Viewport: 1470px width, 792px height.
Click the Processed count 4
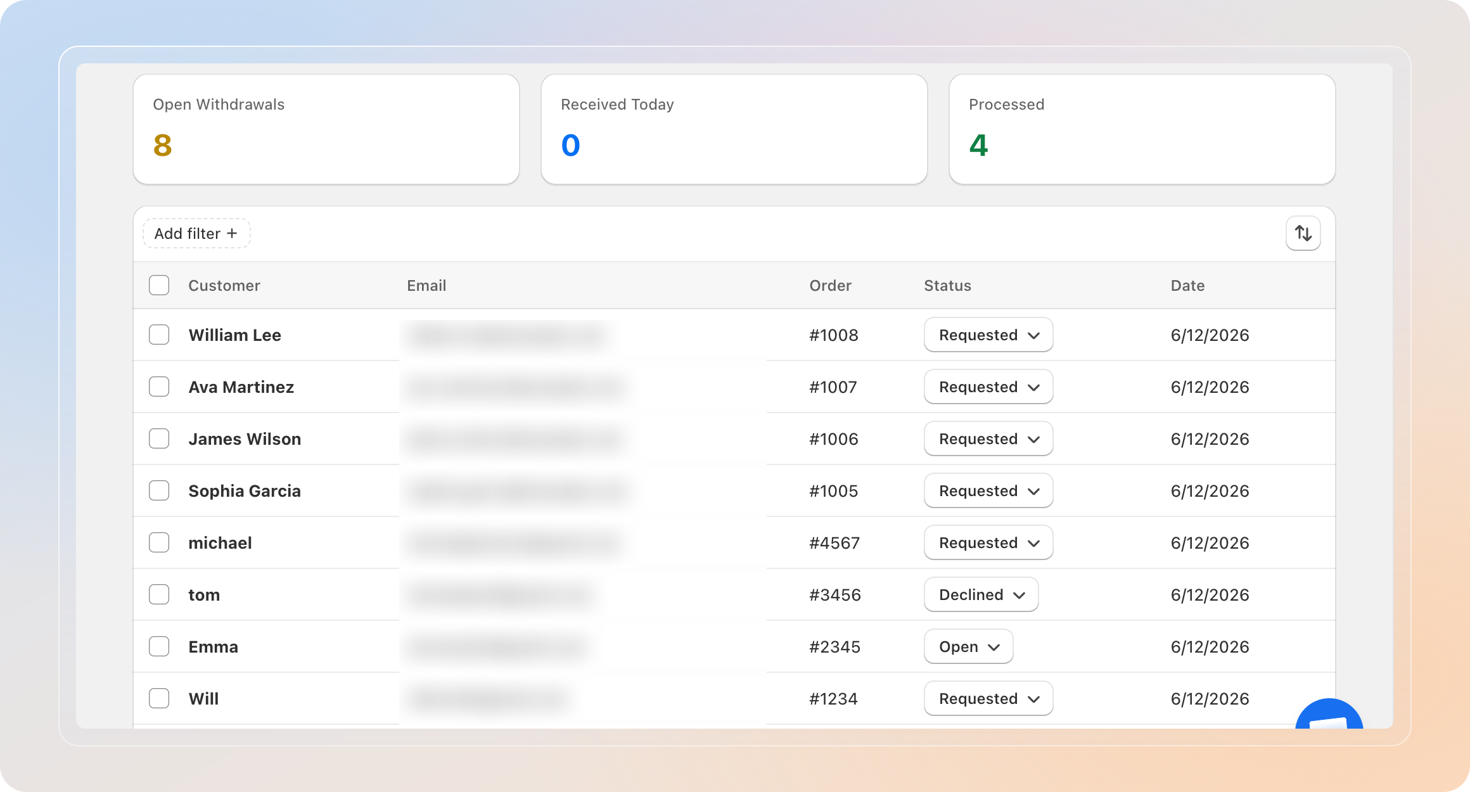tap(978, 145)
